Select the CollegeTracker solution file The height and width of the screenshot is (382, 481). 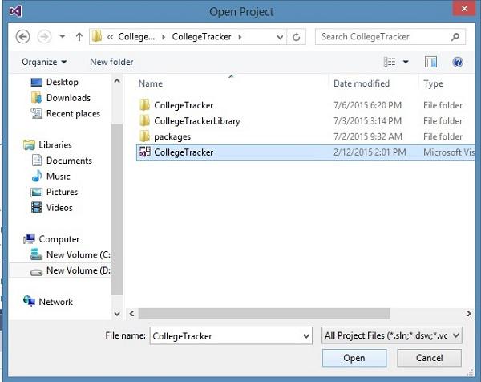tap(183, 152)
